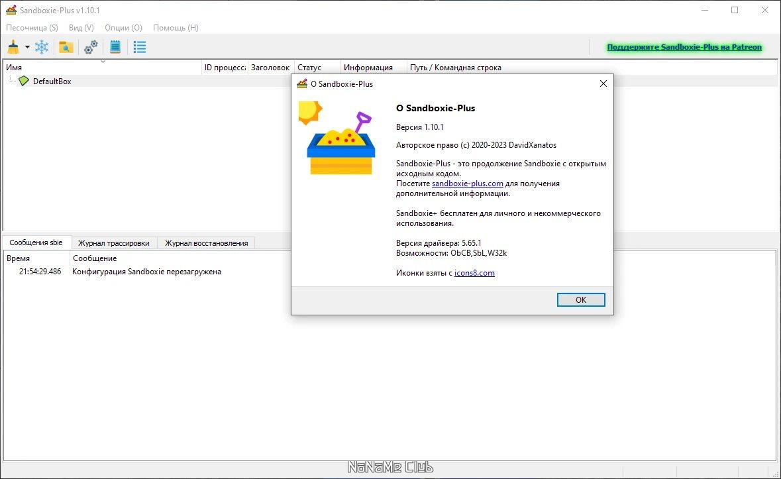
Task: Open the Помощь (H) menu
Action: coord(176,28)
